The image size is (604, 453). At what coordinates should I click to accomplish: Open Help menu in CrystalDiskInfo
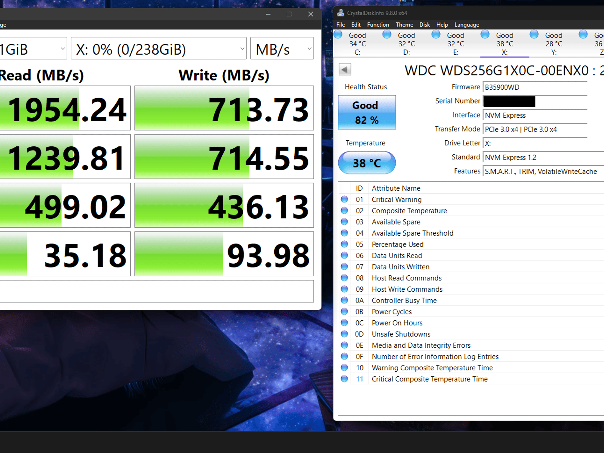coord(442,25)
